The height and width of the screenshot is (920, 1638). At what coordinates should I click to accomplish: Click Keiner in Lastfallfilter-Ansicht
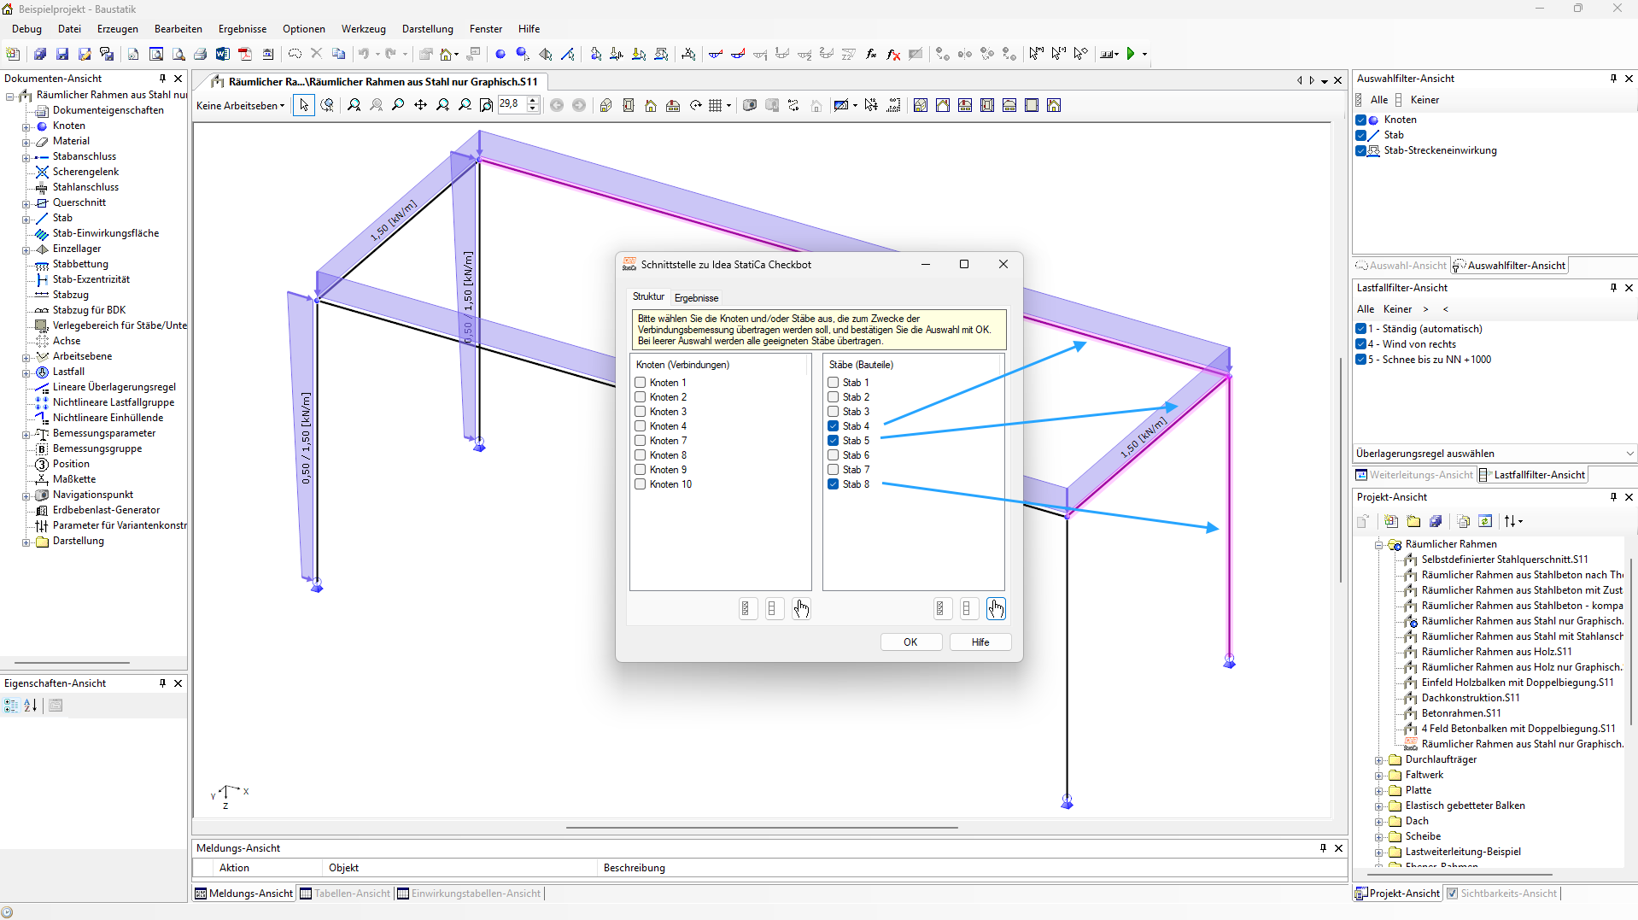(1397, 309)
